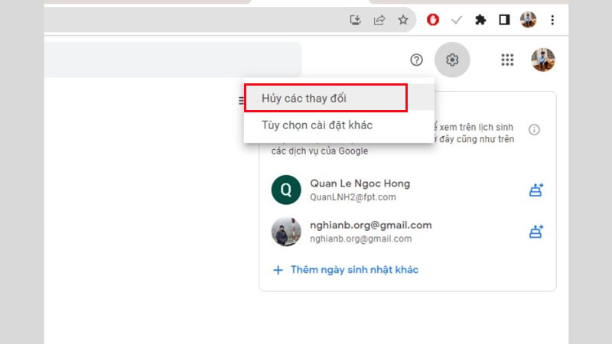Select Tùy chọn cài đặt khác menu item
The image size is (612, 344).
click(x=339, y=125)
